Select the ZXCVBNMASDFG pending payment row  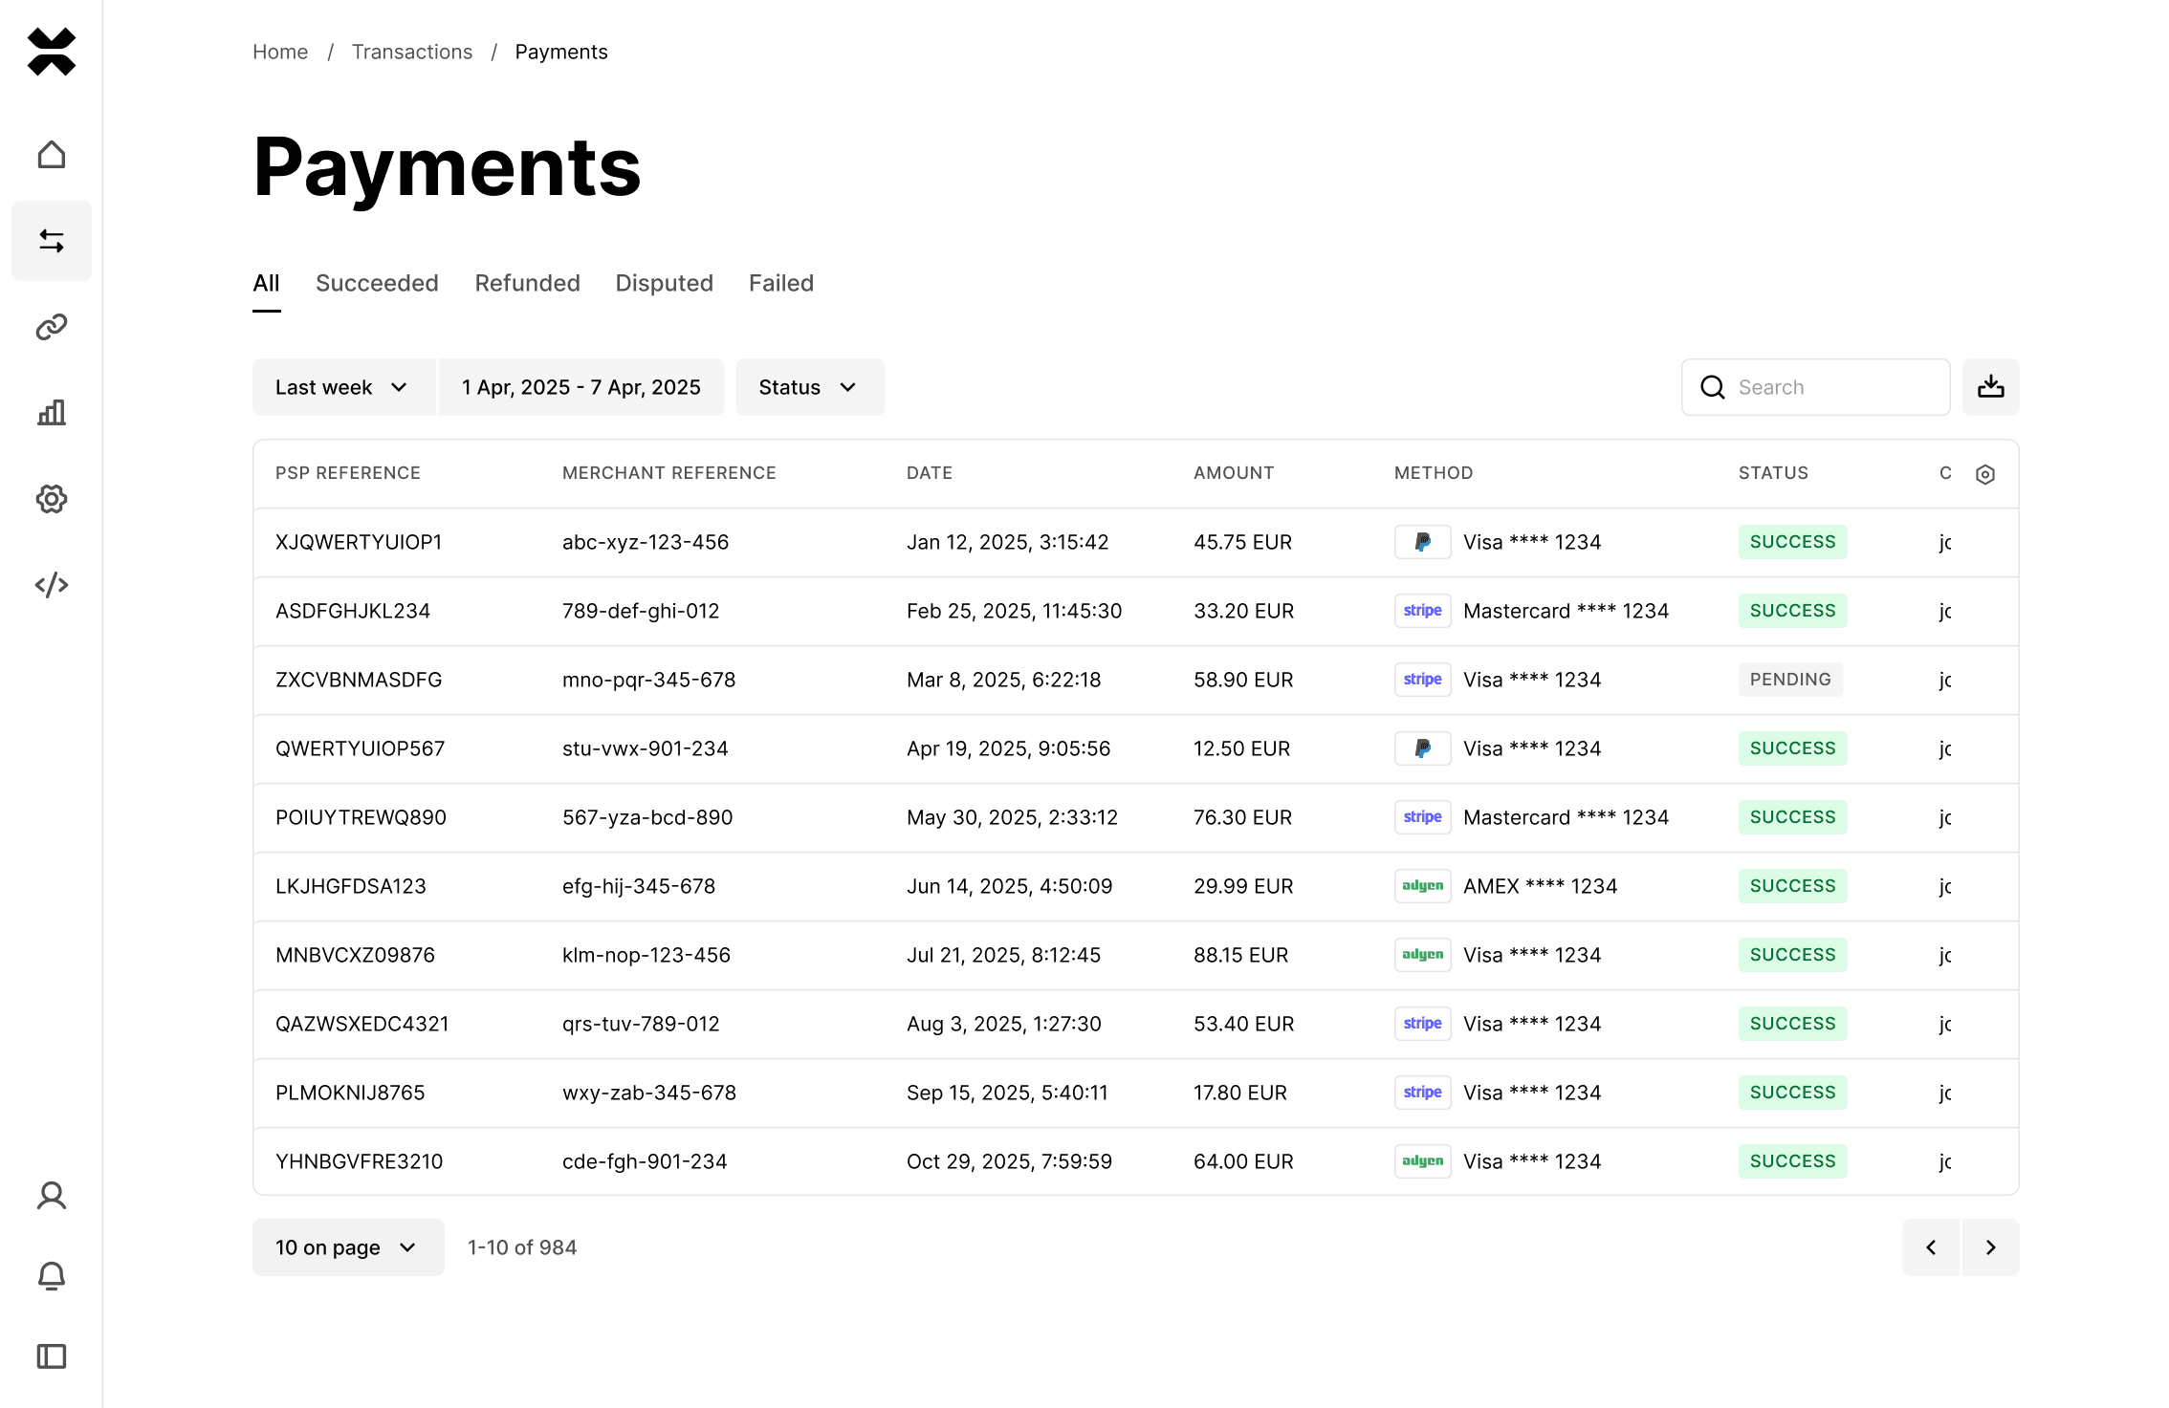point(359,680)
